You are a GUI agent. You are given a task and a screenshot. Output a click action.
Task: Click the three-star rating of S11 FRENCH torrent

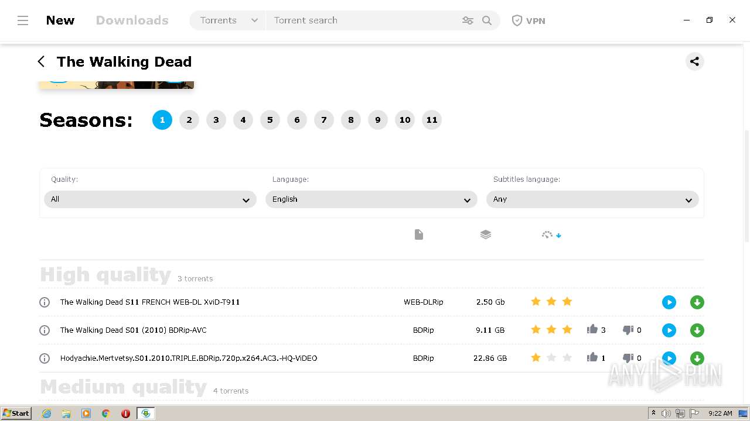[x=551, y=302]
